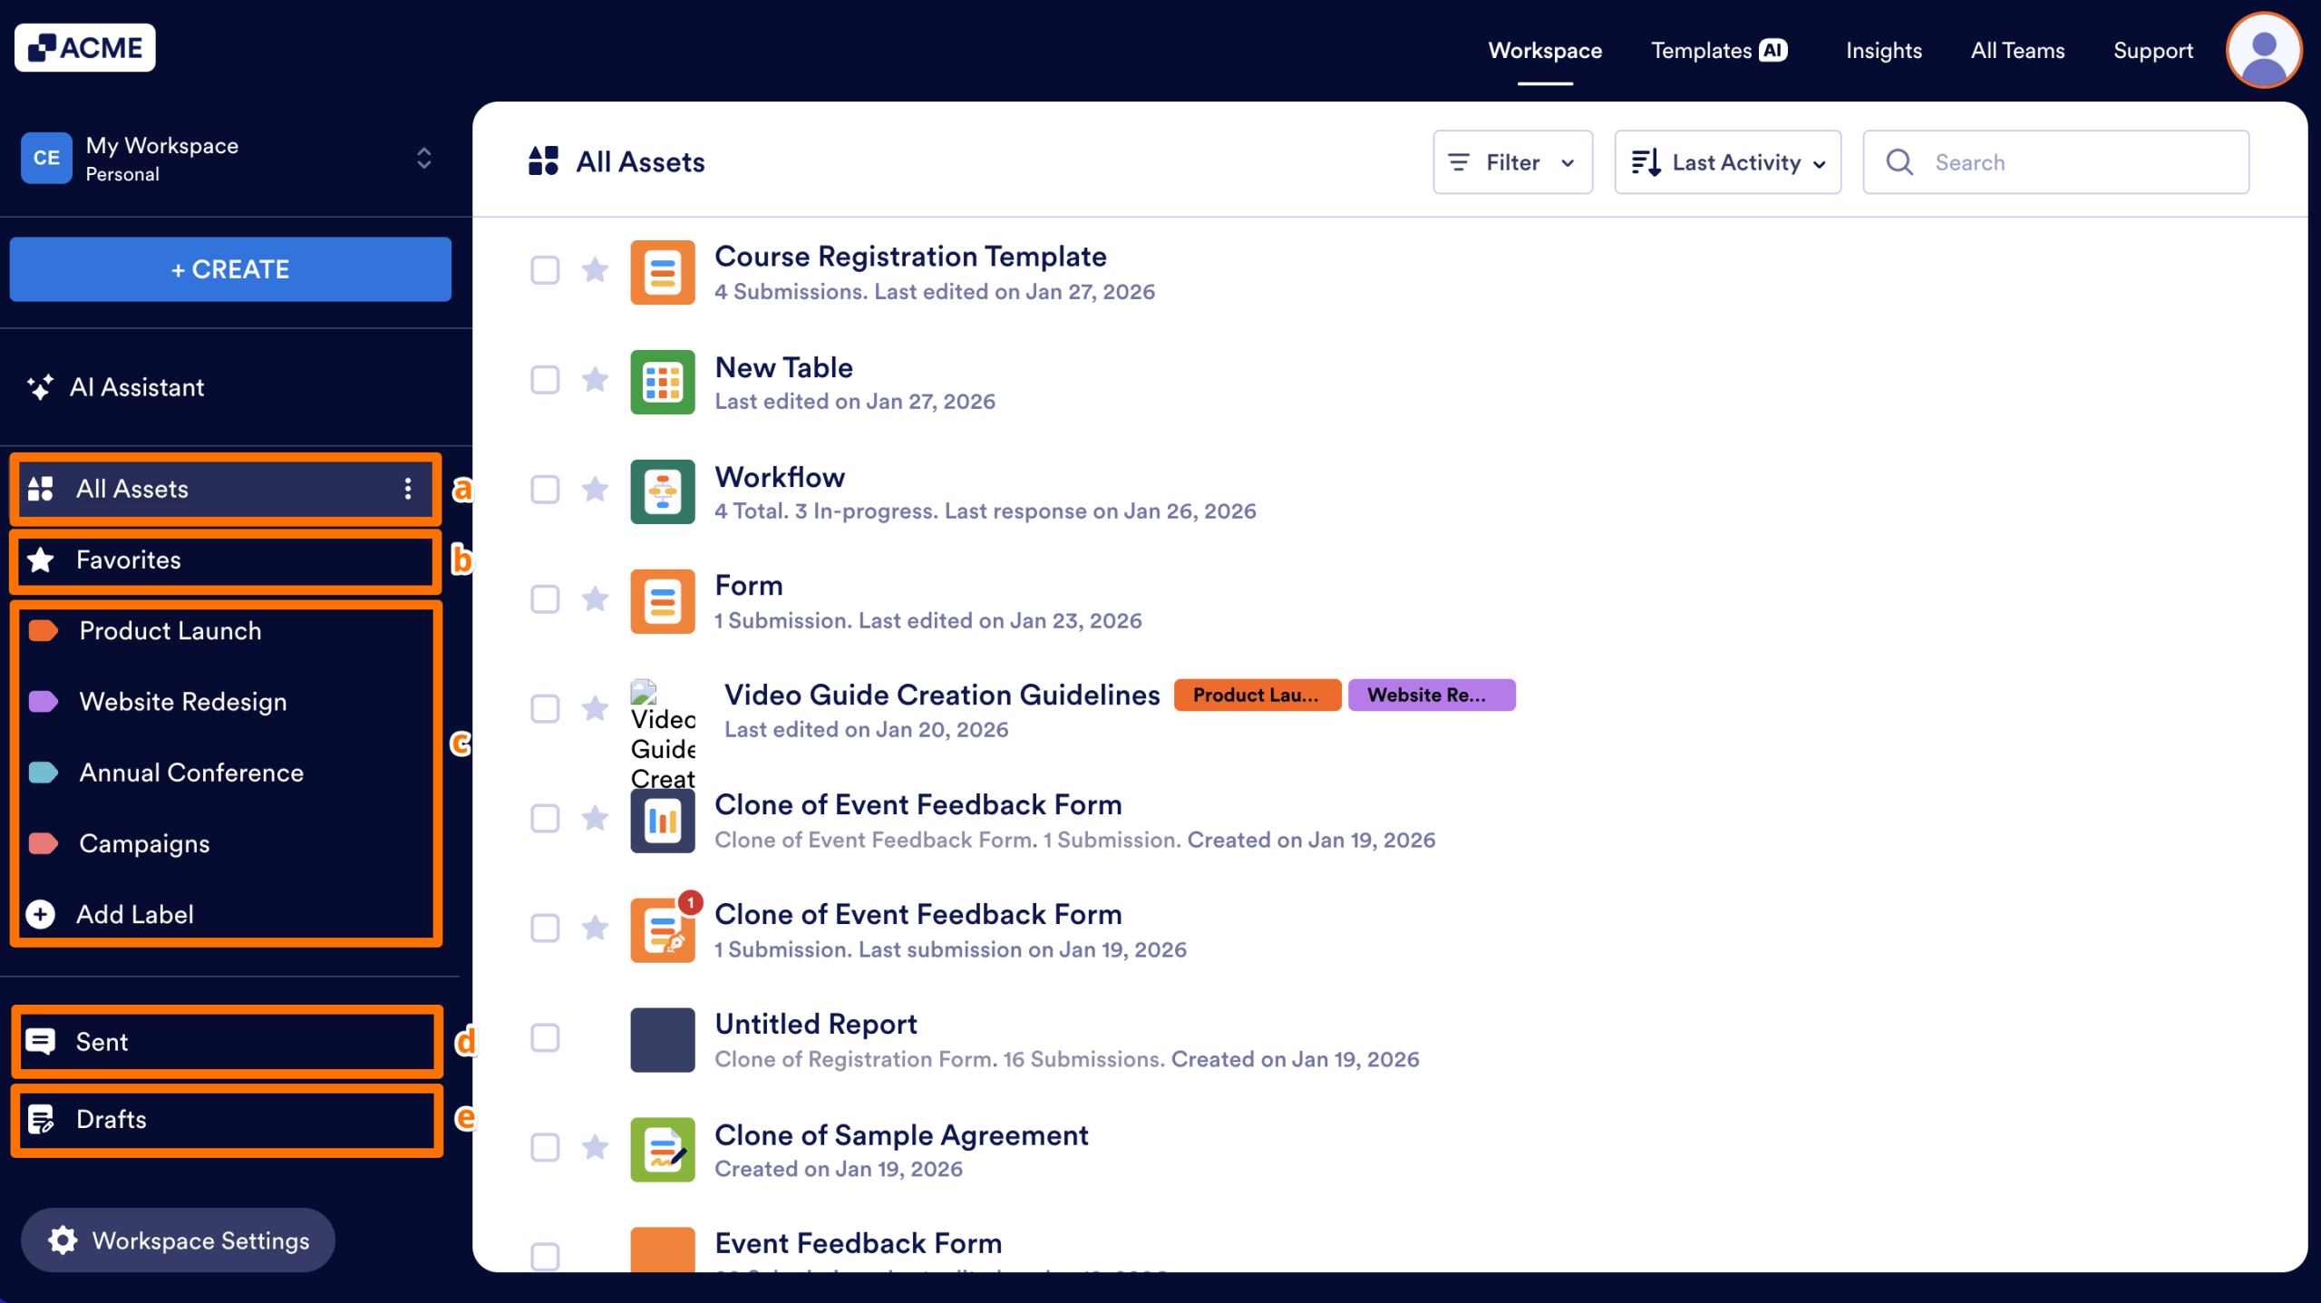
Task: Click the Workflow asset icon
Action: 663,491
